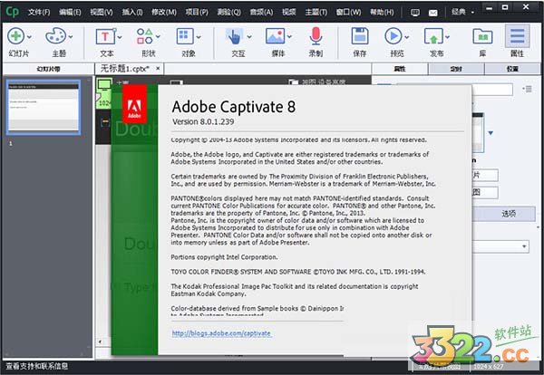Image resolution: width=544 pixels, height=375 pixels.
Task: Click the red Adobe logo in dialog
Action: [134, 103]
